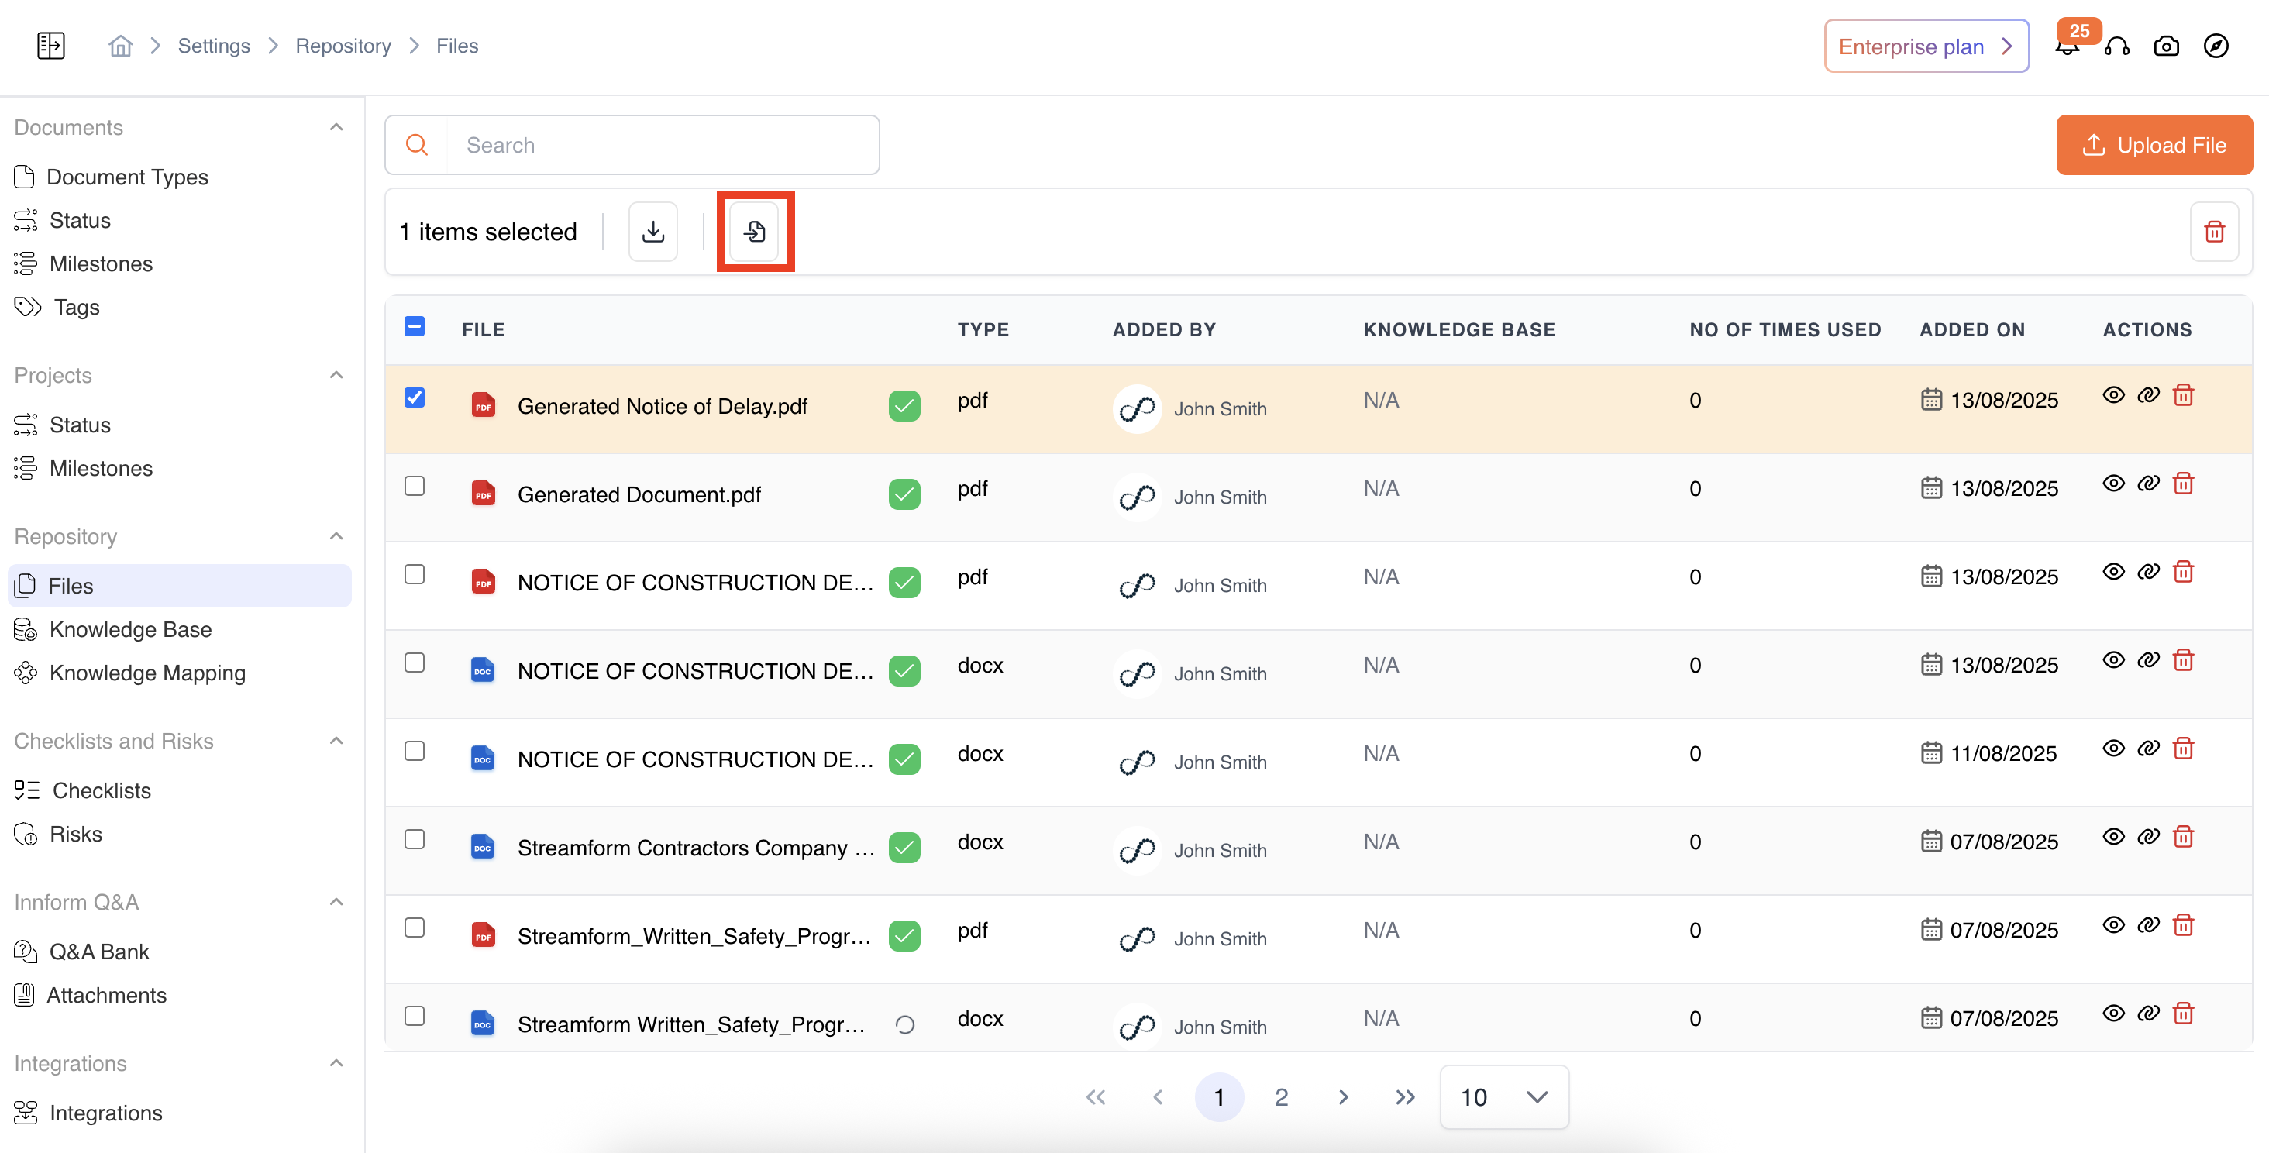Open the notifications bell icon
Viewport: 2269px width, 1153px height.
(x=2067, y=49)
